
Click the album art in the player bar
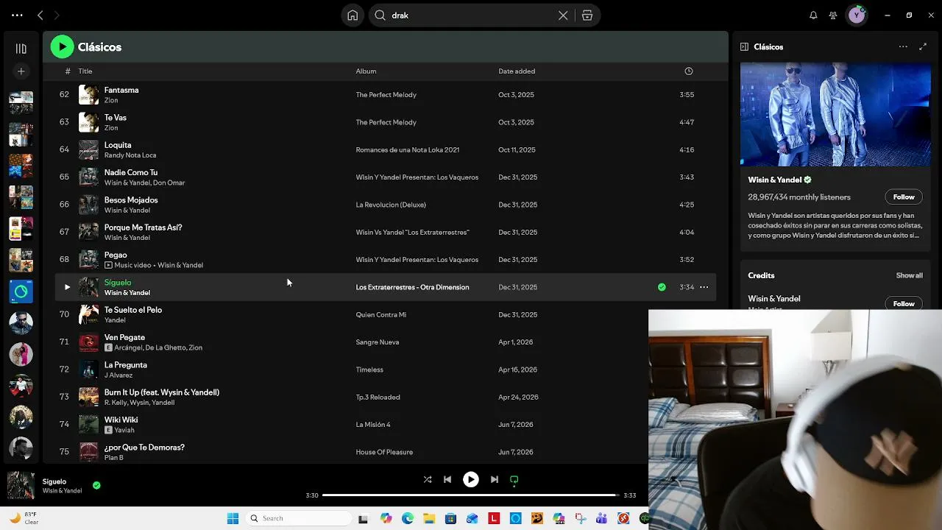click(21, 486)
